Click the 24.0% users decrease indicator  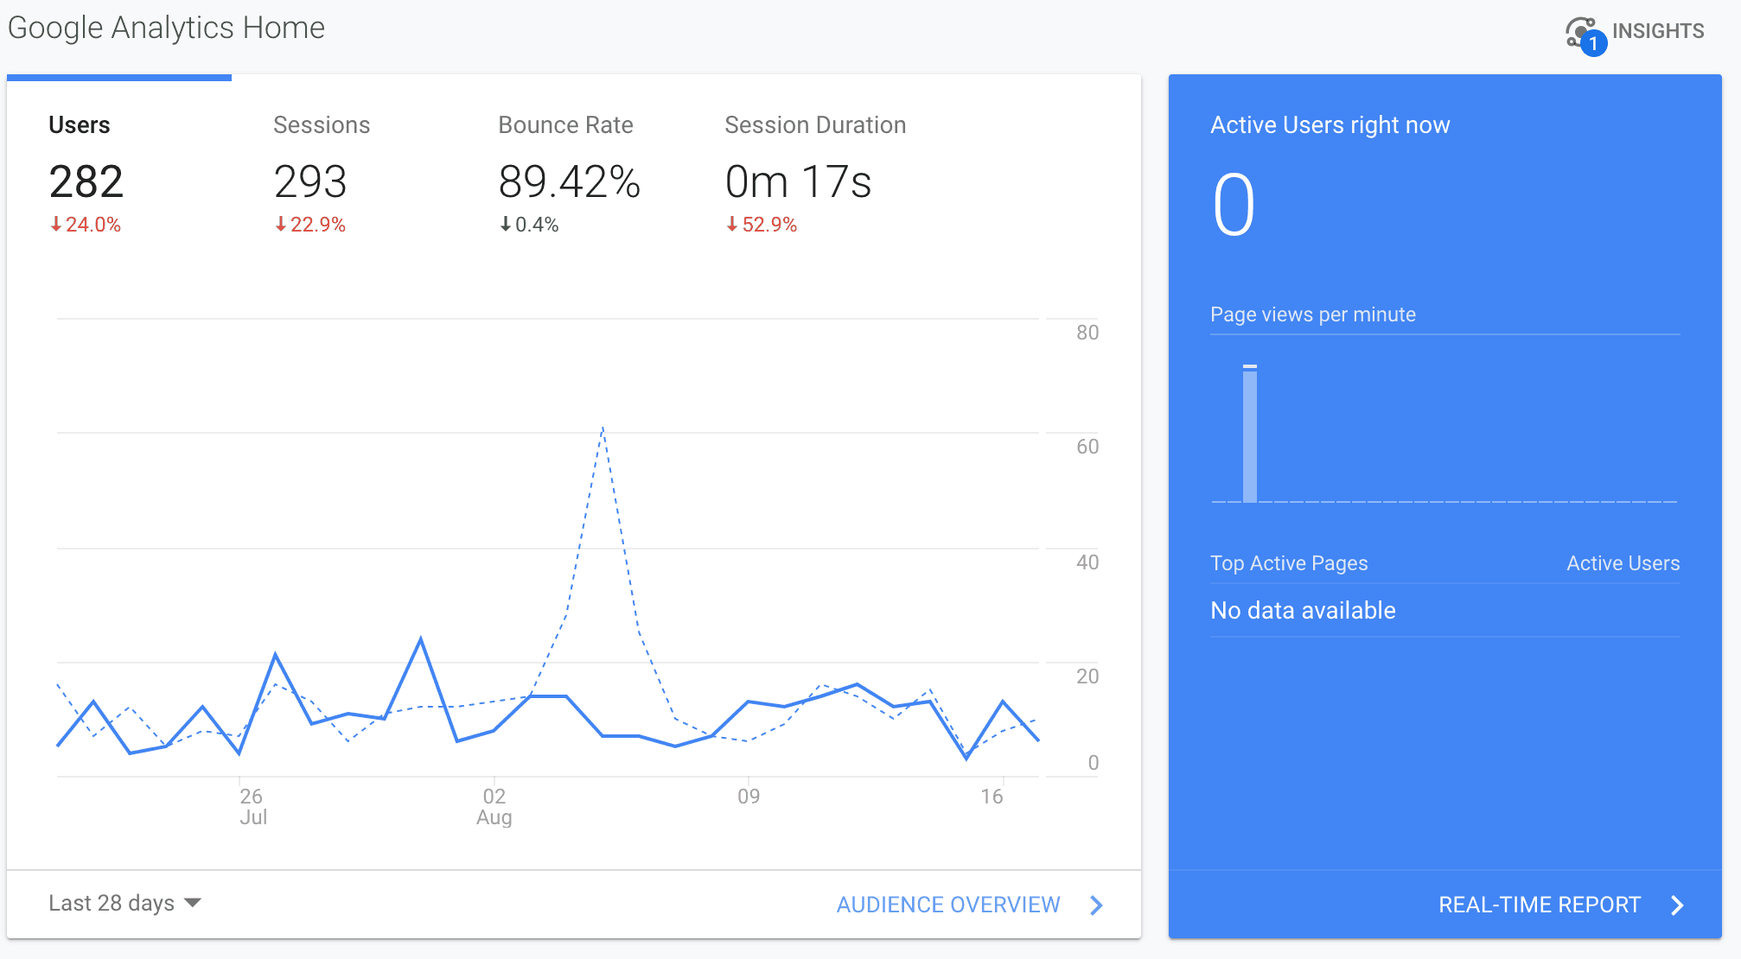click(x=86, y=225)
